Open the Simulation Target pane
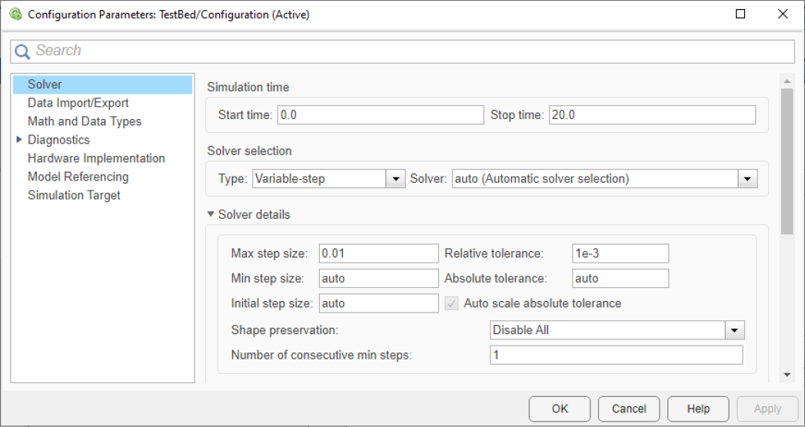The width and height of the screenshot is (805, 427). point(74,195)
